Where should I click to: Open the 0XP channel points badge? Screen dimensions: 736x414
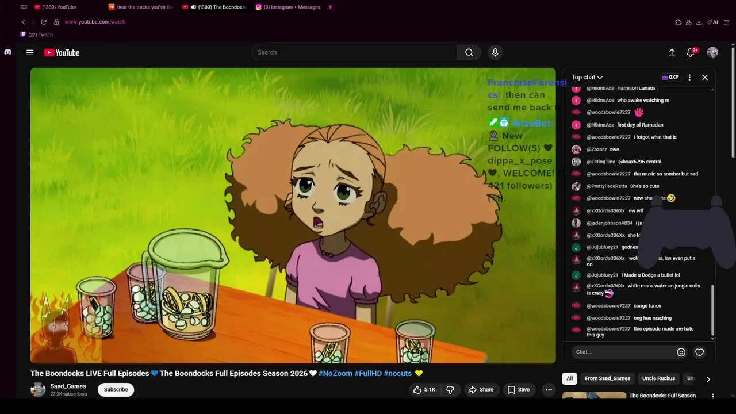[x=670, y=77]
